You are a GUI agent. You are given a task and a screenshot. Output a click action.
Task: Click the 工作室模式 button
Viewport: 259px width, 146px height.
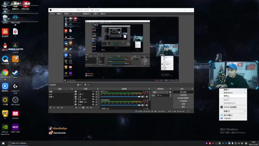183,101
